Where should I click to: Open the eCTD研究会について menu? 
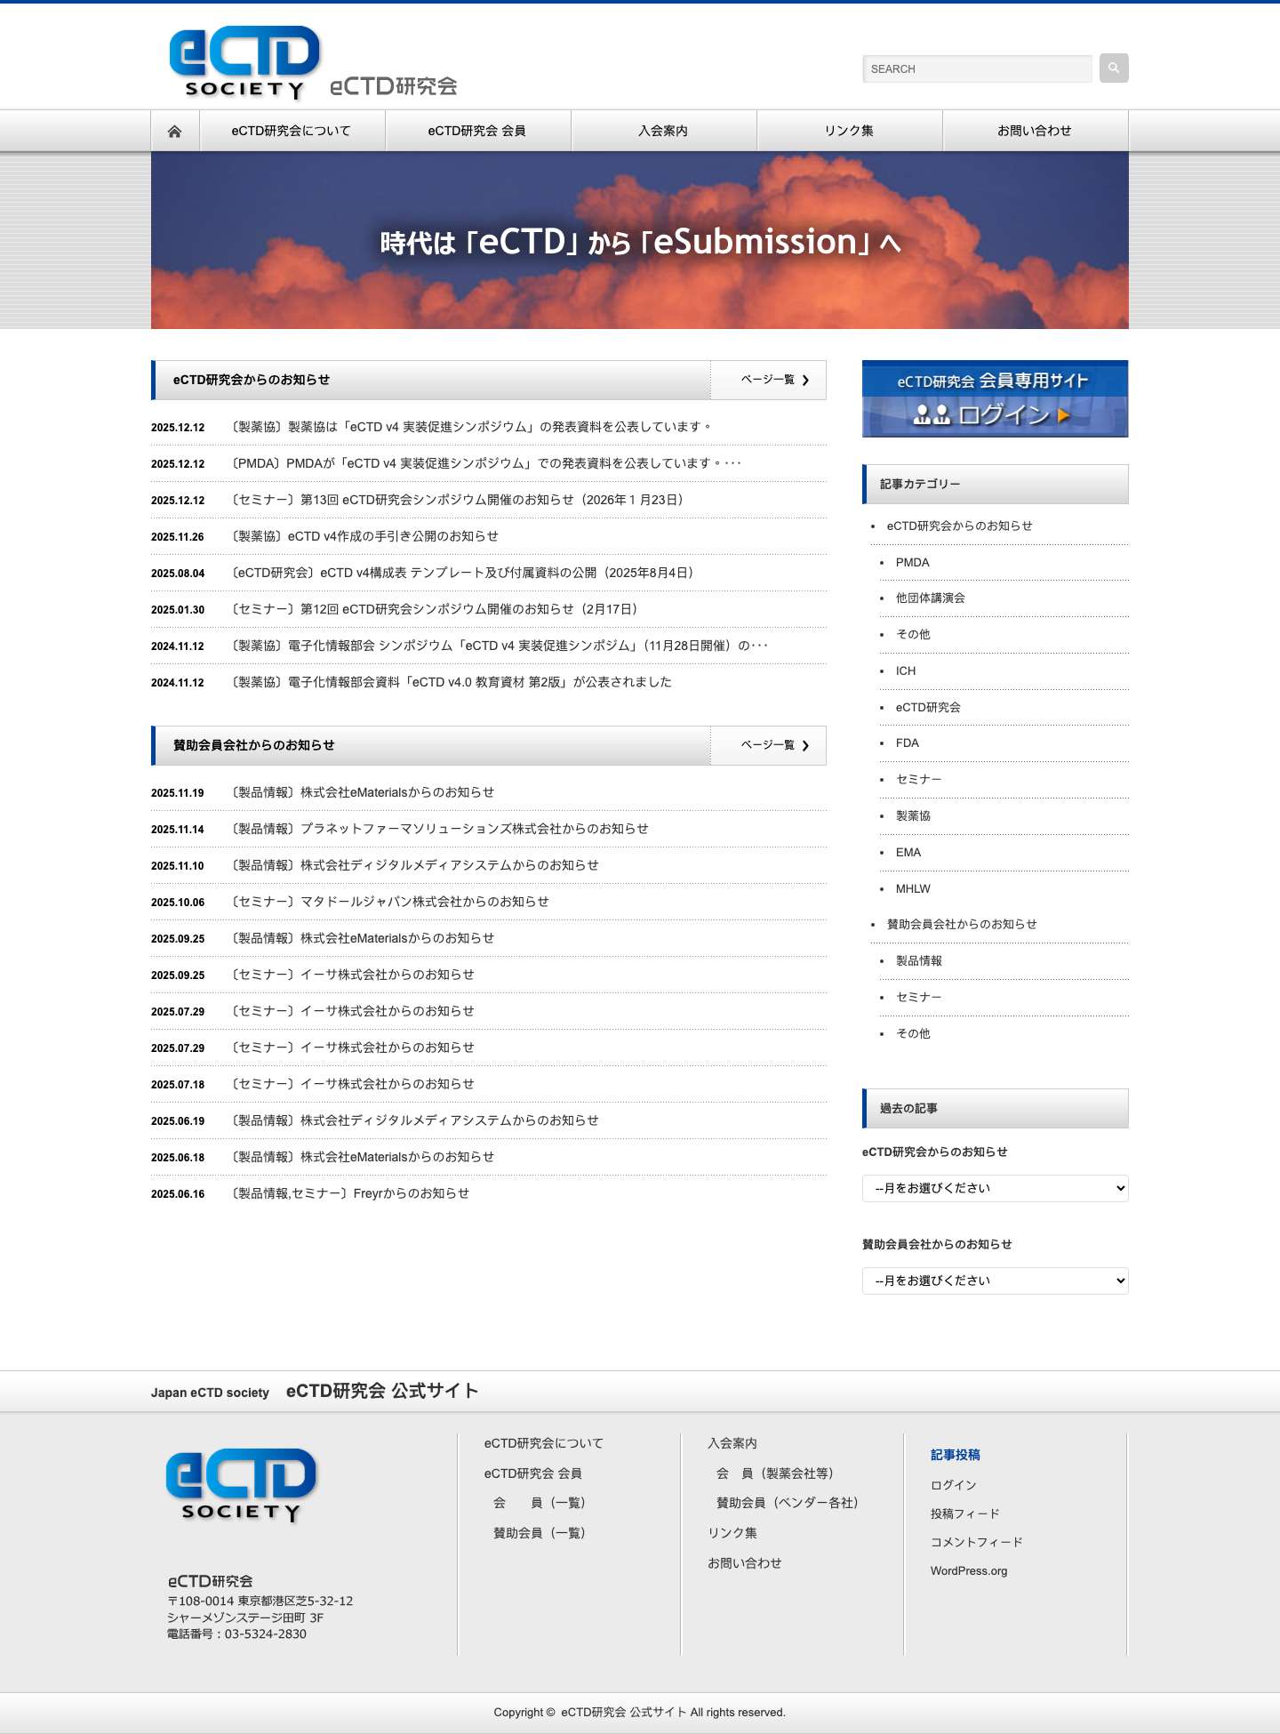[x=292, y=131]
